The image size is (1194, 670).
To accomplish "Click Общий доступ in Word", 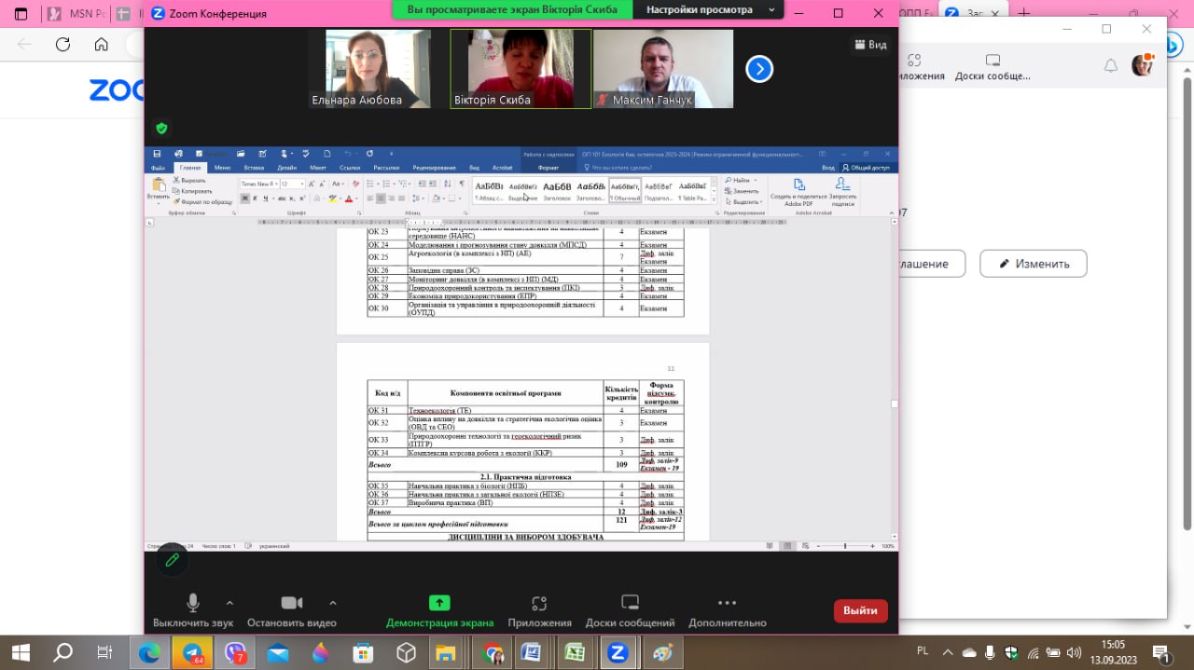I will tap(868, 168).
